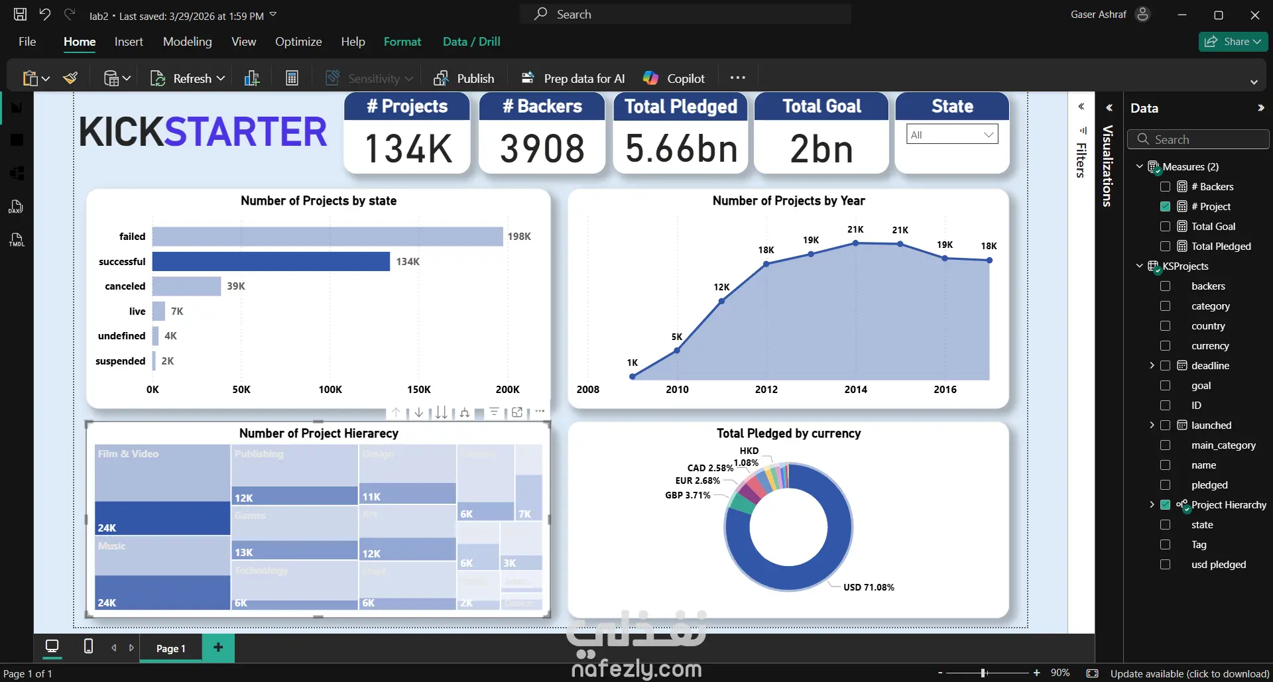
Task: Switch to mobile layout
Action: click(x=88, y=646)
